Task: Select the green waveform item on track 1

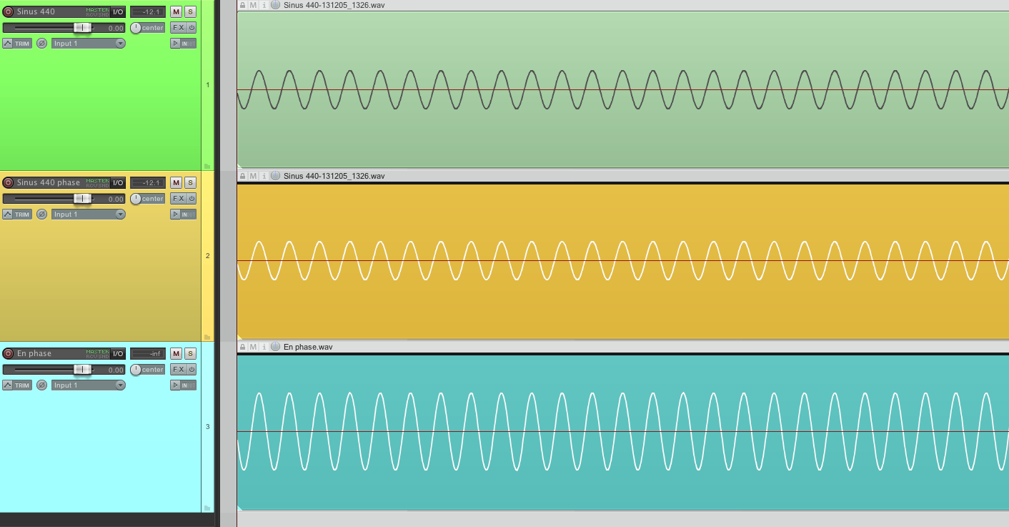Action: tap(622, 89)
